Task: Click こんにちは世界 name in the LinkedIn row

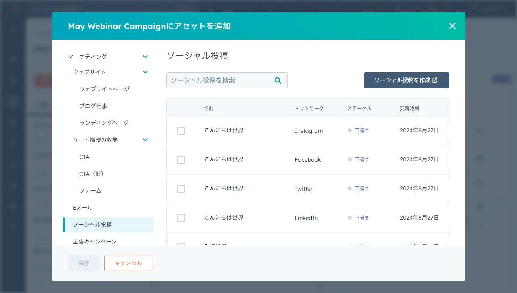Action: 224,218
